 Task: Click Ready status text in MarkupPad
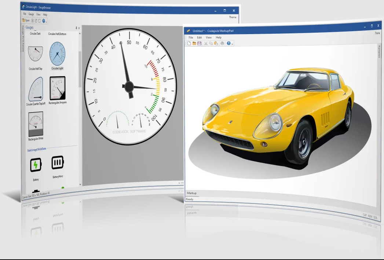coord(189,199)
